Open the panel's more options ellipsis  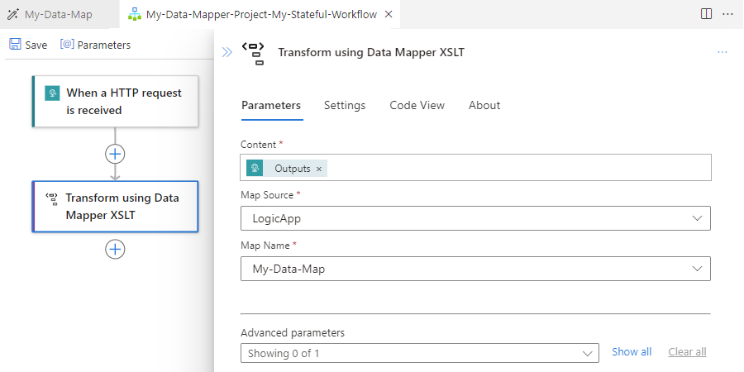pyautogui.click(x=722, y=52)
